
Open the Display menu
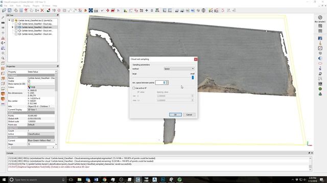(x=27, y=6)
